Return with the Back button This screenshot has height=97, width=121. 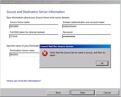click(58, 93)
